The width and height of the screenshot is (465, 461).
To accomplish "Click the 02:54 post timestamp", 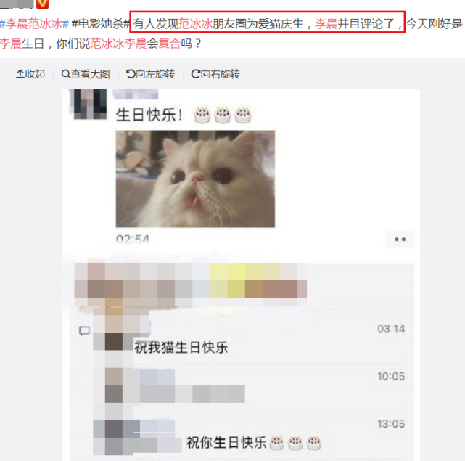I will 133,239.
